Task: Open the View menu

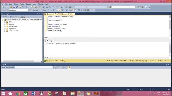Action: tap(11, 4)
